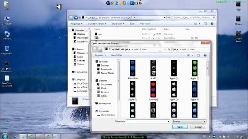Expand the File name history dropdown
The image size is (248, 139).
point(168,122)
